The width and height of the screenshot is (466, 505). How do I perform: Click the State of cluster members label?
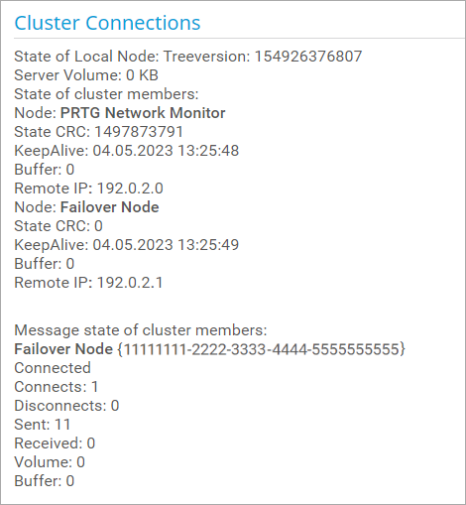point(106,94)
